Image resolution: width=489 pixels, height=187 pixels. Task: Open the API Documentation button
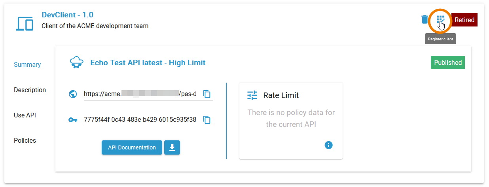[x=132, y=147]
